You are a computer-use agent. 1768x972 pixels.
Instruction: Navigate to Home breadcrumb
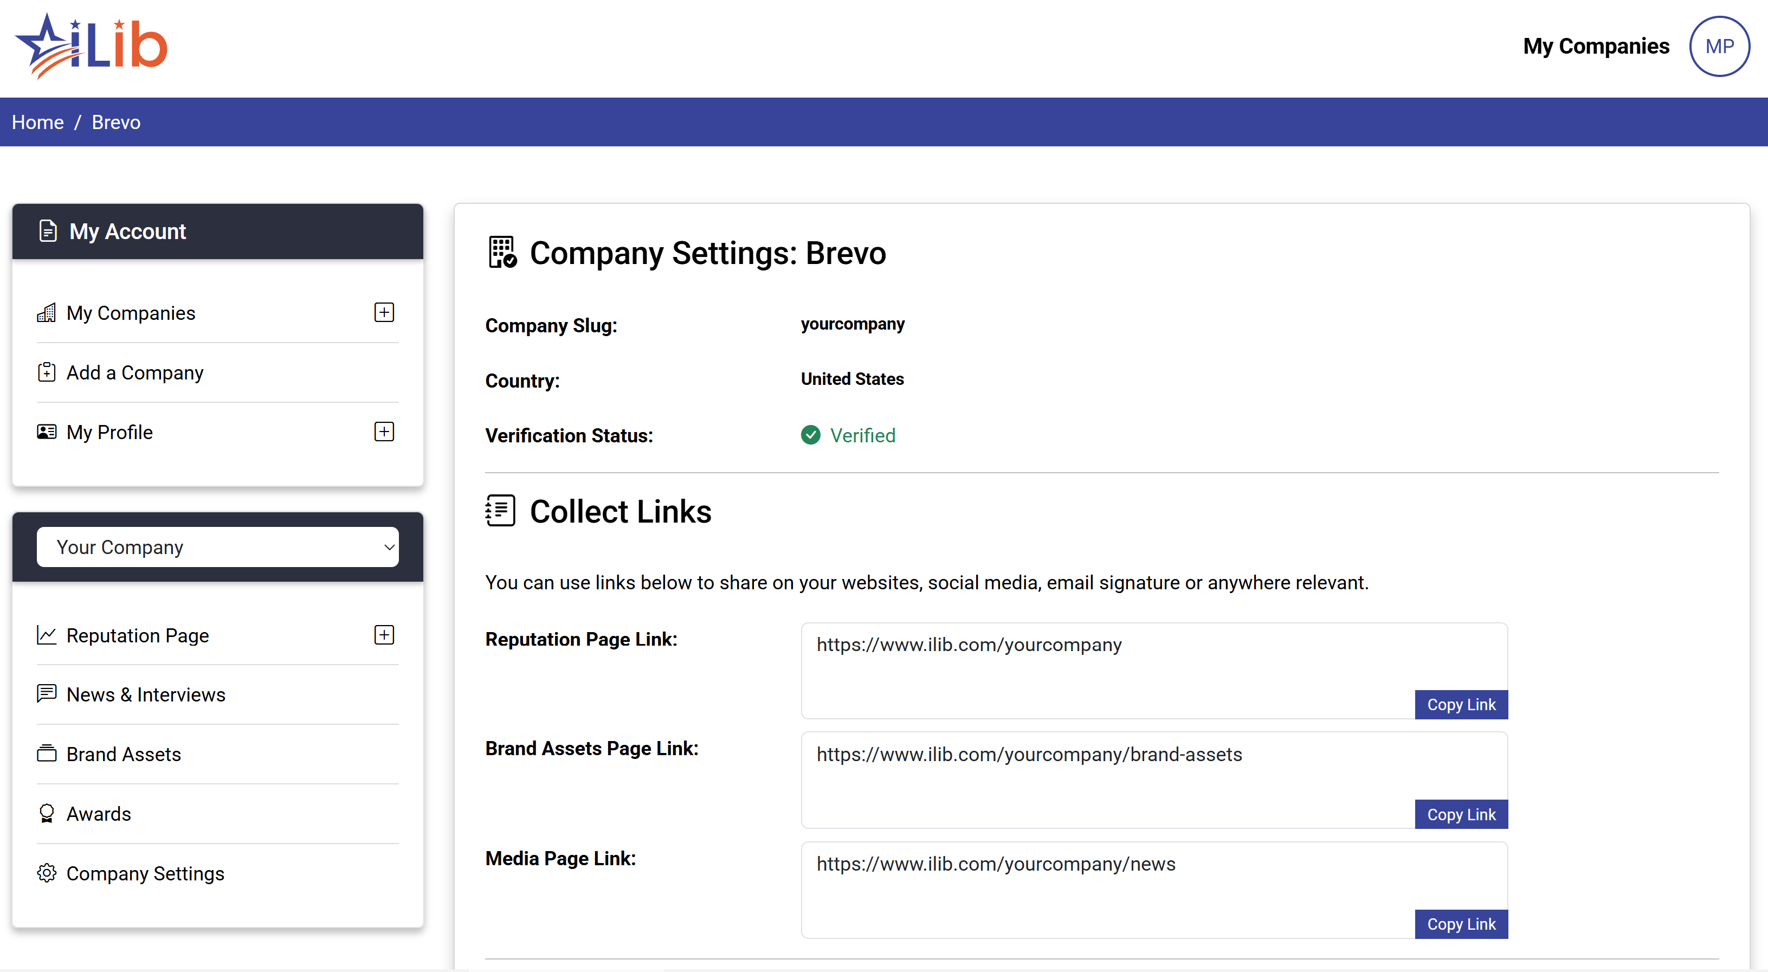[38, 122]
